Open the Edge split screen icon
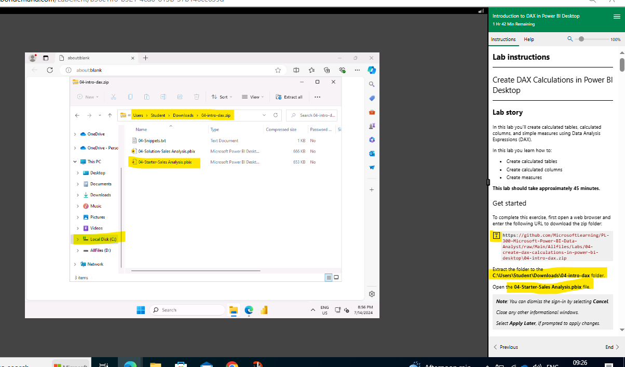 296,70
